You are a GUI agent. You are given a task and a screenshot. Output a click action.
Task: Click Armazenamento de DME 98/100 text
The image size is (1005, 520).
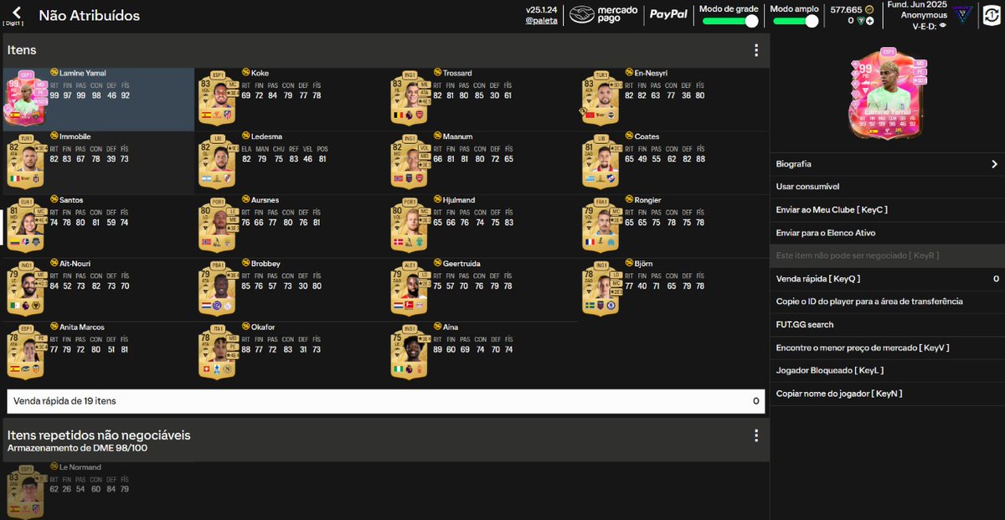click(77, 448)
